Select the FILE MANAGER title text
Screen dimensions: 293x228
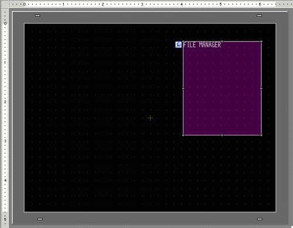coord(202,45)
